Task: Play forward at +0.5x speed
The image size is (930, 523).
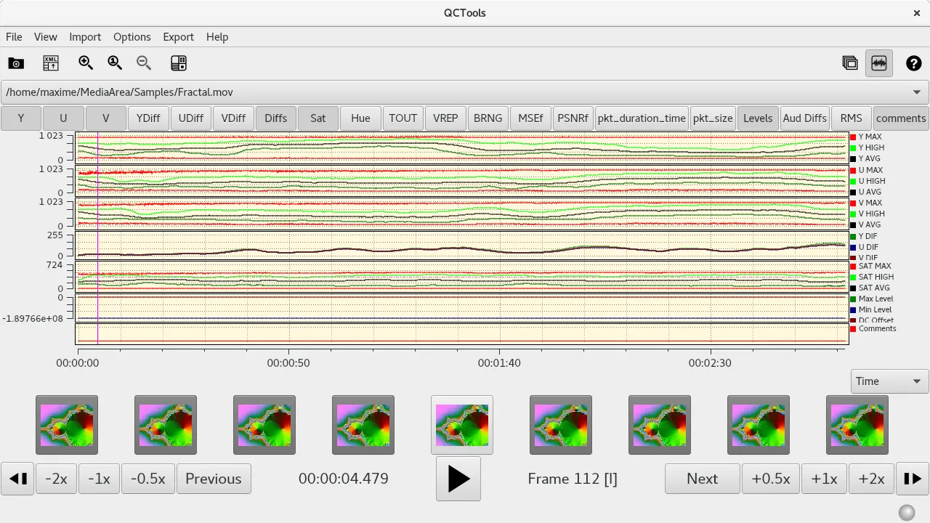Action: pyautogui.click(x=771, y=479)
